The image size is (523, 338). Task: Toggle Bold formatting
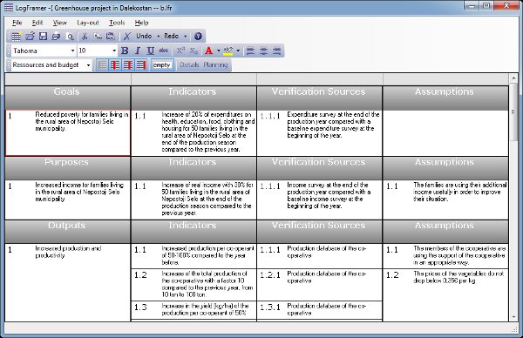coord(125,51)
